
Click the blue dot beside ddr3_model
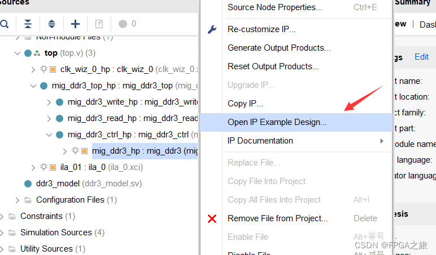tap(28, 184)
